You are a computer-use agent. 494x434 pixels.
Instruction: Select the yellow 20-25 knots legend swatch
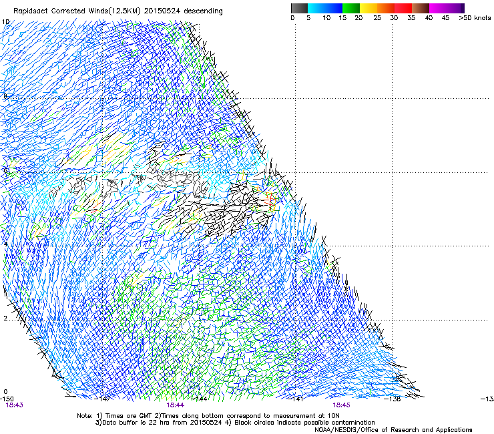[x=368, y=8]
